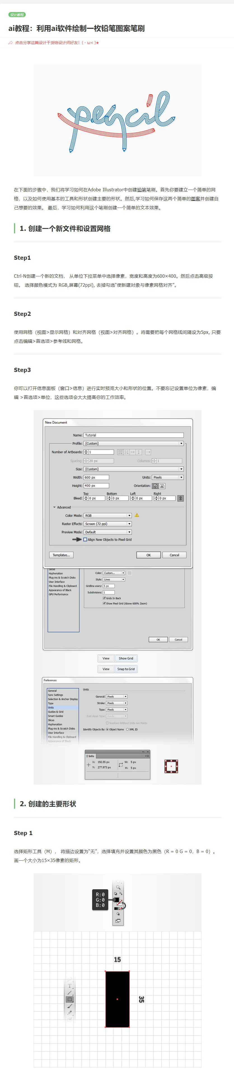Open the Type units dropdown in Preferences
This screenshot has height=1078, width=234.
(x=117, y=710)
